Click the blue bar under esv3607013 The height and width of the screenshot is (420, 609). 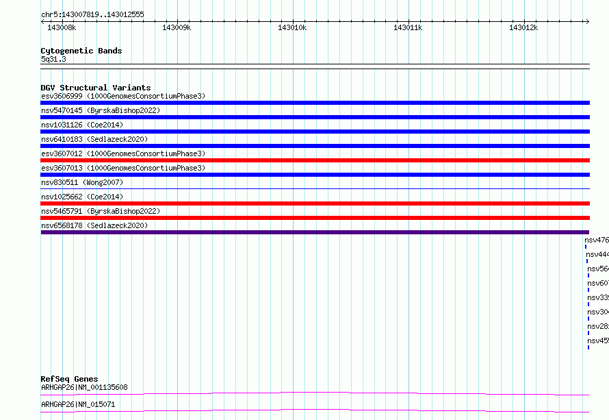pos(315,175)
